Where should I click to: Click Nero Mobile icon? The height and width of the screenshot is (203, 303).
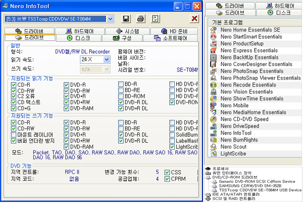[213, 105]
